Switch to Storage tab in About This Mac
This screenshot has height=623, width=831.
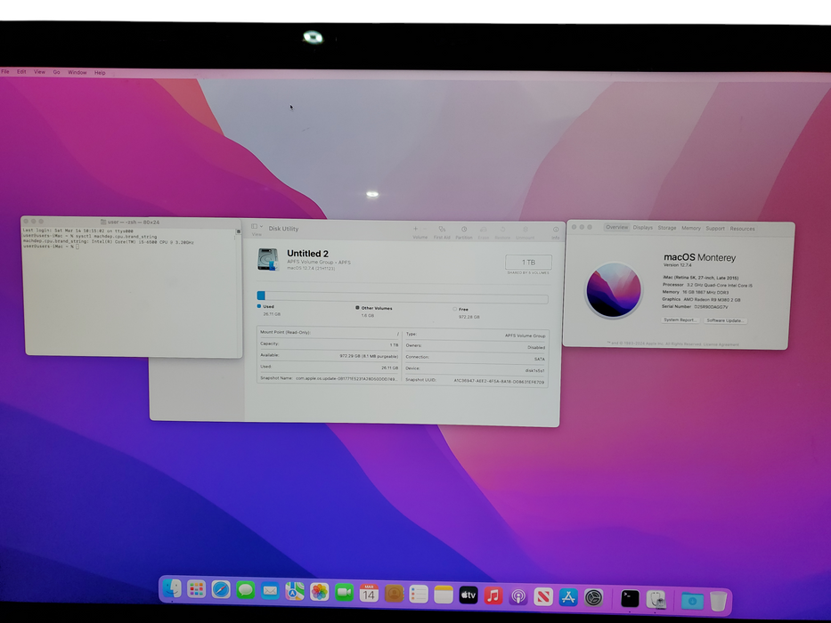pyautogui.click(x=667, y=228)
